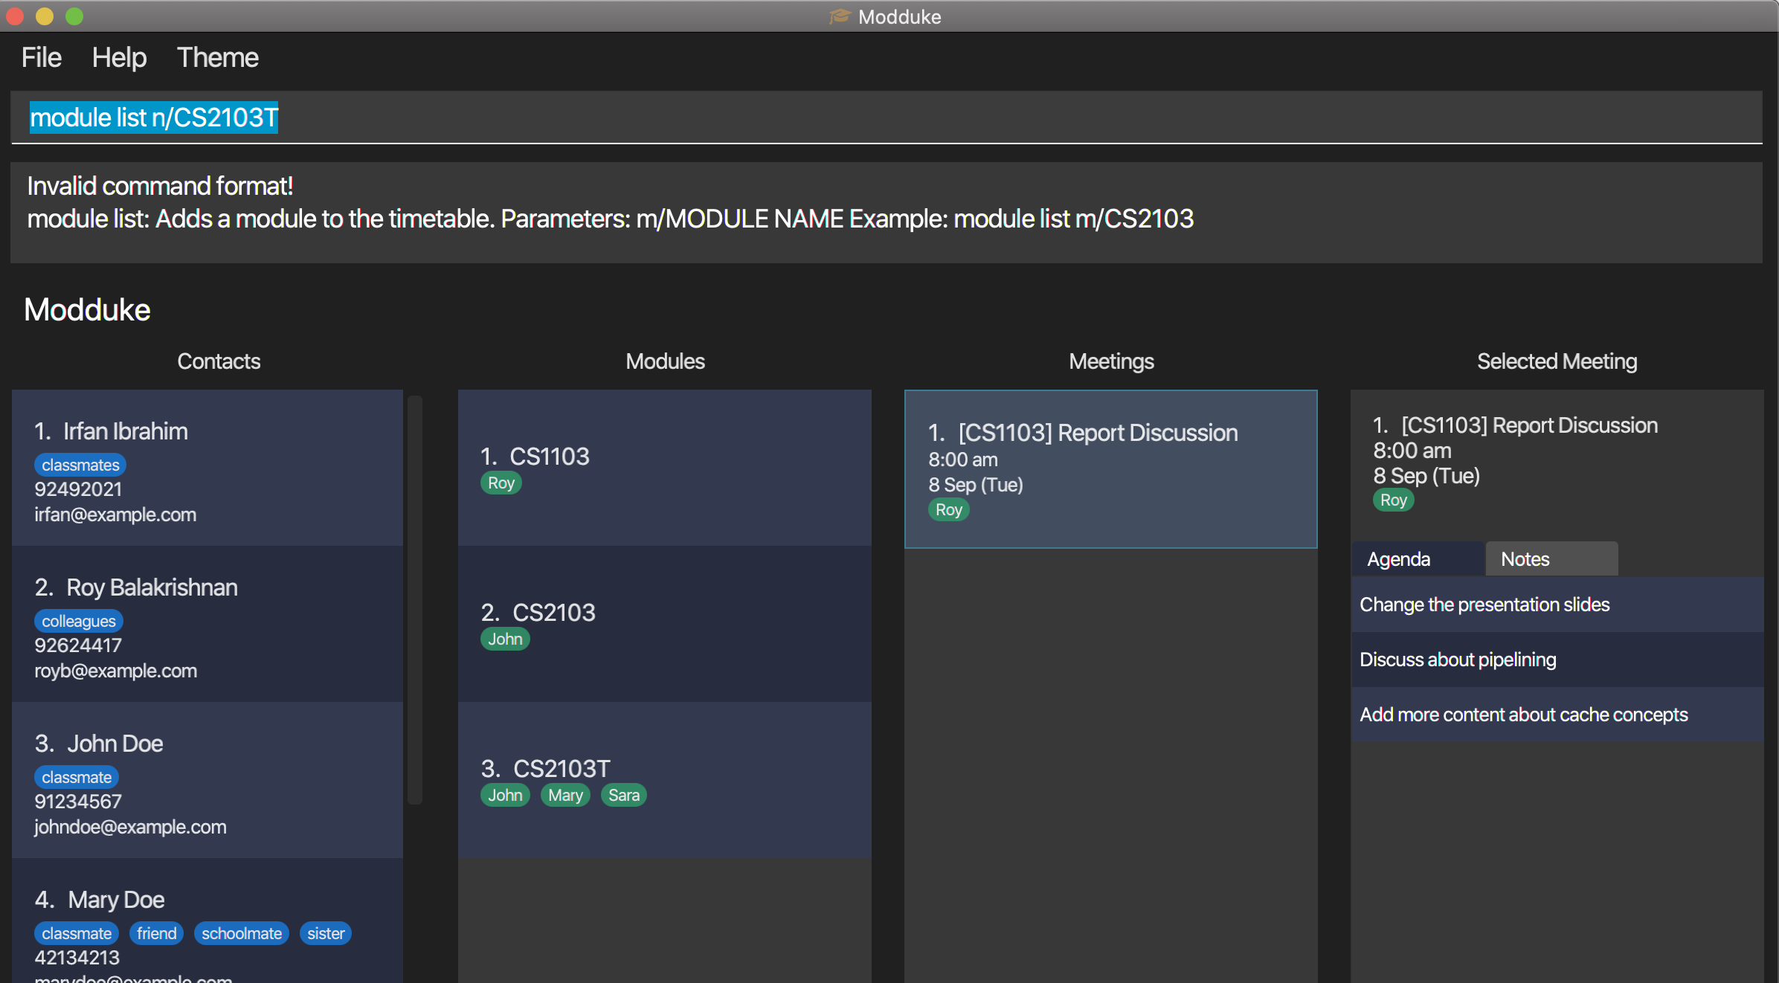Click the classmates tag on Irfan Ibrahim
The height and width of the screenshot is (983, 1779).
tap(80, 465)
